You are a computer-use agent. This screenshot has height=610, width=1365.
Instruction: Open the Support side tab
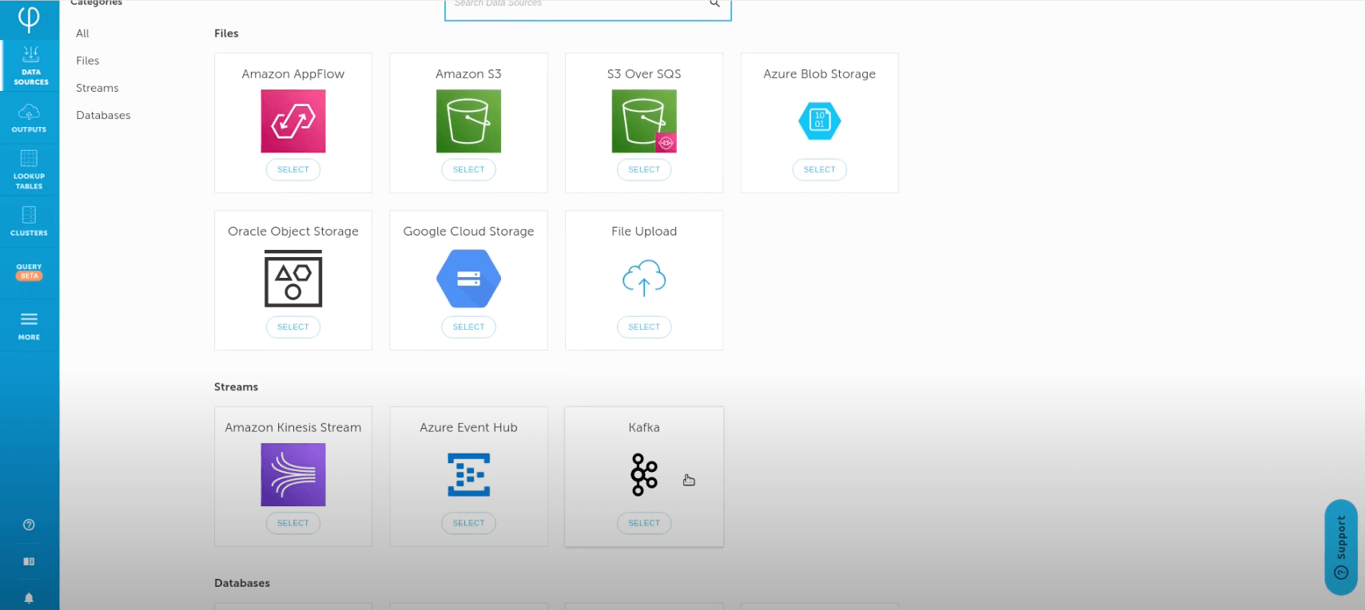pos(1341,547)
